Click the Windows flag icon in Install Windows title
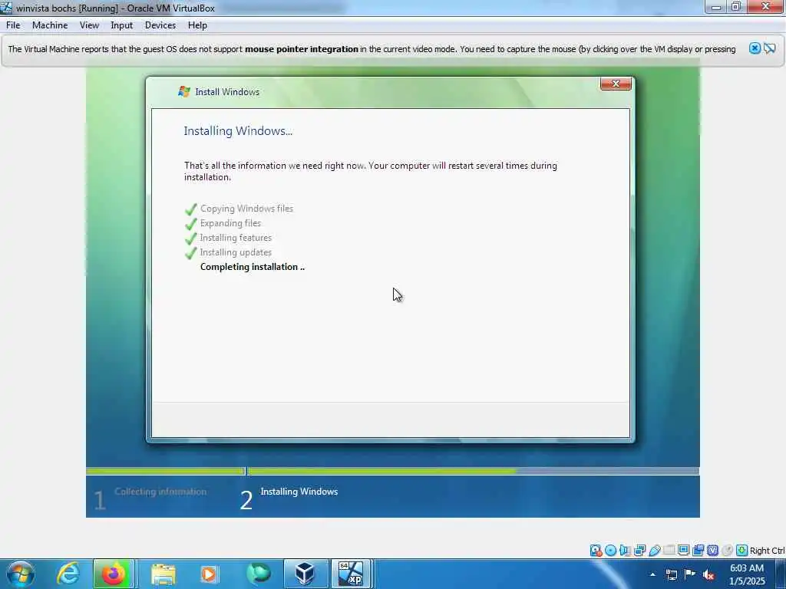The image size is (786, 589). coord(184,91)
